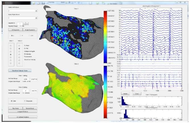
Task: Click the Segment ID input field
Action: (x=19, y=23)
